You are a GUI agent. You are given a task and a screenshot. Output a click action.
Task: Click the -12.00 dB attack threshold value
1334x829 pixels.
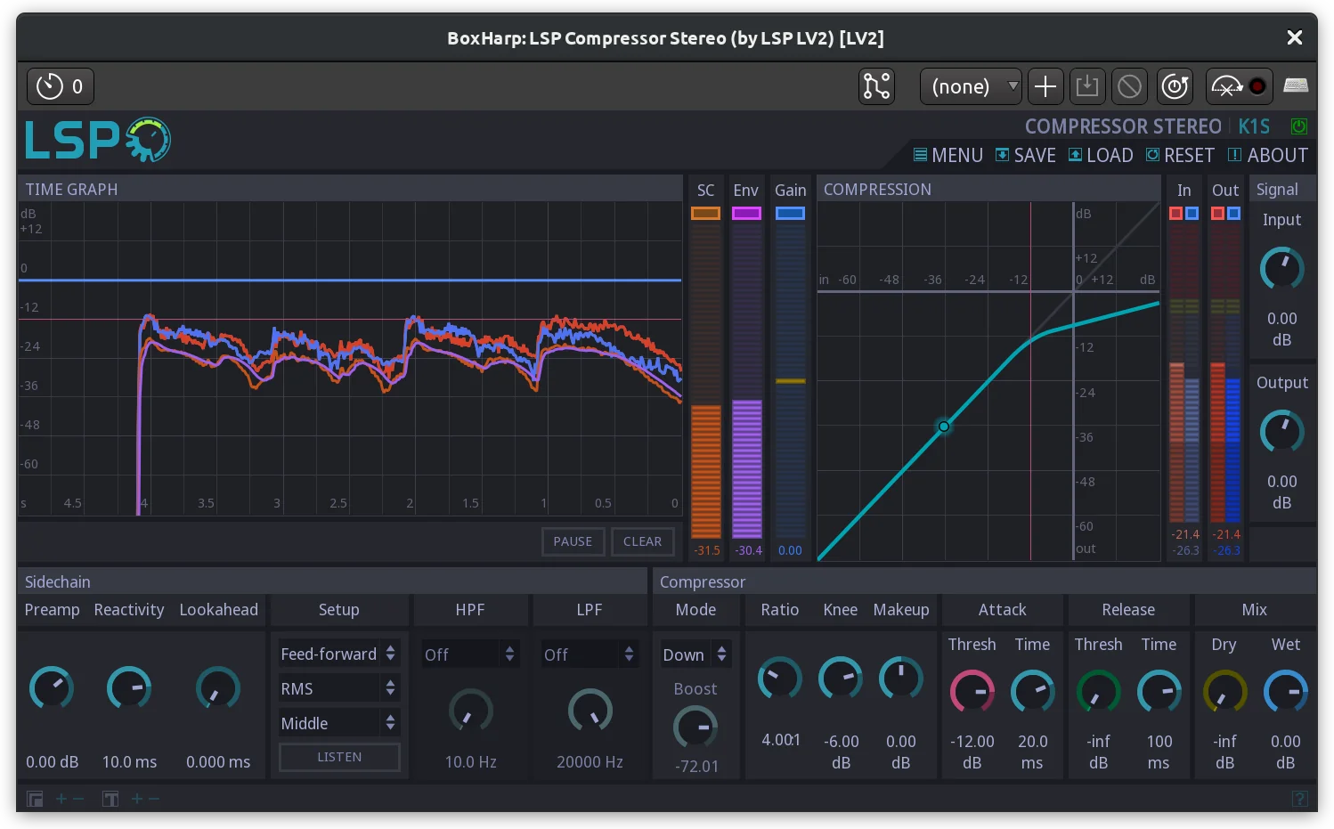tap(972, 752)
